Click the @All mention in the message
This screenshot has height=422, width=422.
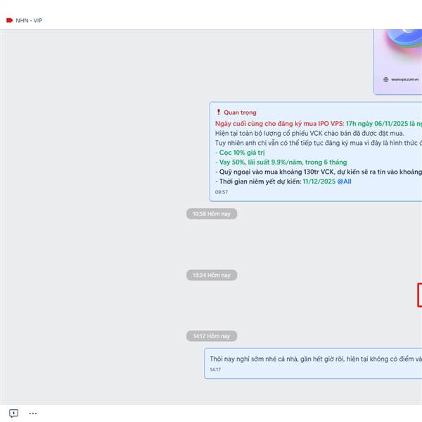click(344, 181)
